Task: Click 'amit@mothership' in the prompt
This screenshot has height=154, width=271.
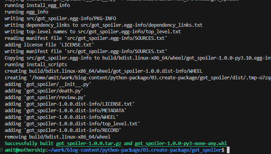Action: click(25, 150)
